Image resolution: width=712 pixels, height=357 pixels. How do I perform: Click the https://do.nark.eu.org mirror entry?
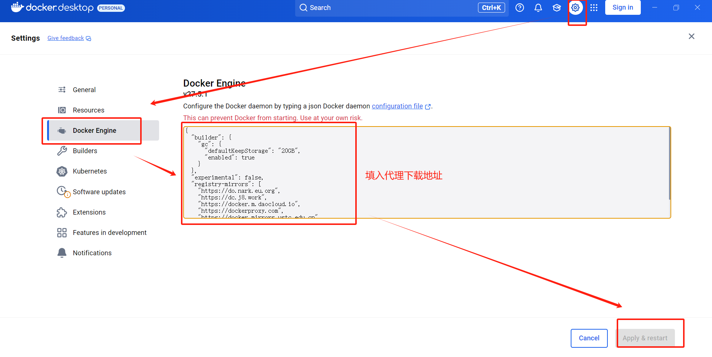coord(239,191)
